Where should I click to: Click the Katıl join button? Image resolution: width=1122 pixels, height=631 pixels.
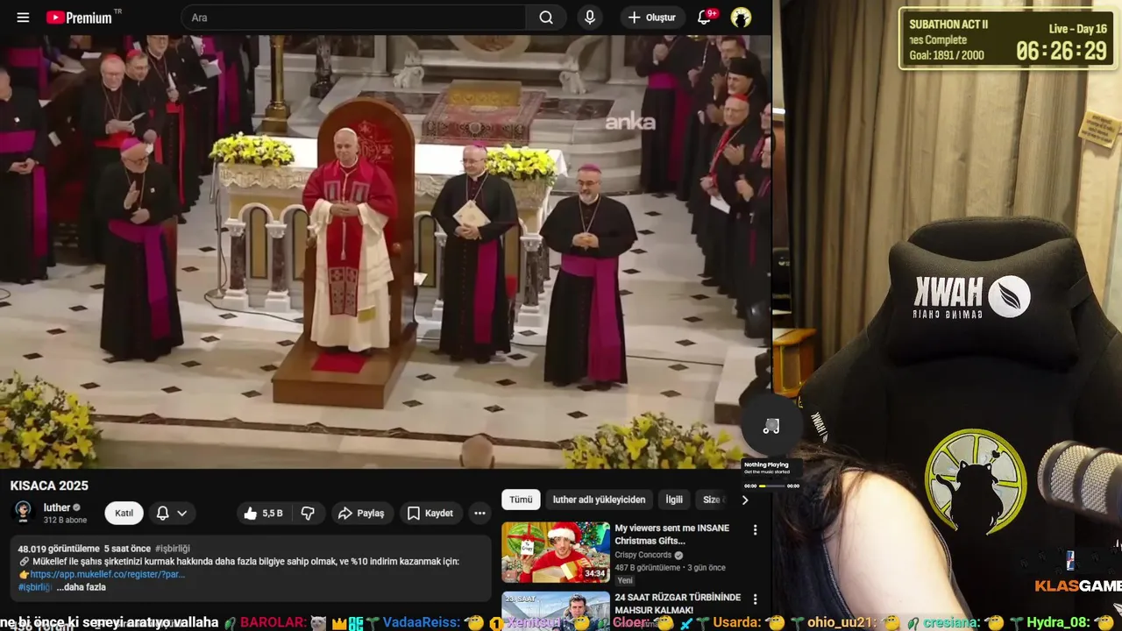[124, 514]
